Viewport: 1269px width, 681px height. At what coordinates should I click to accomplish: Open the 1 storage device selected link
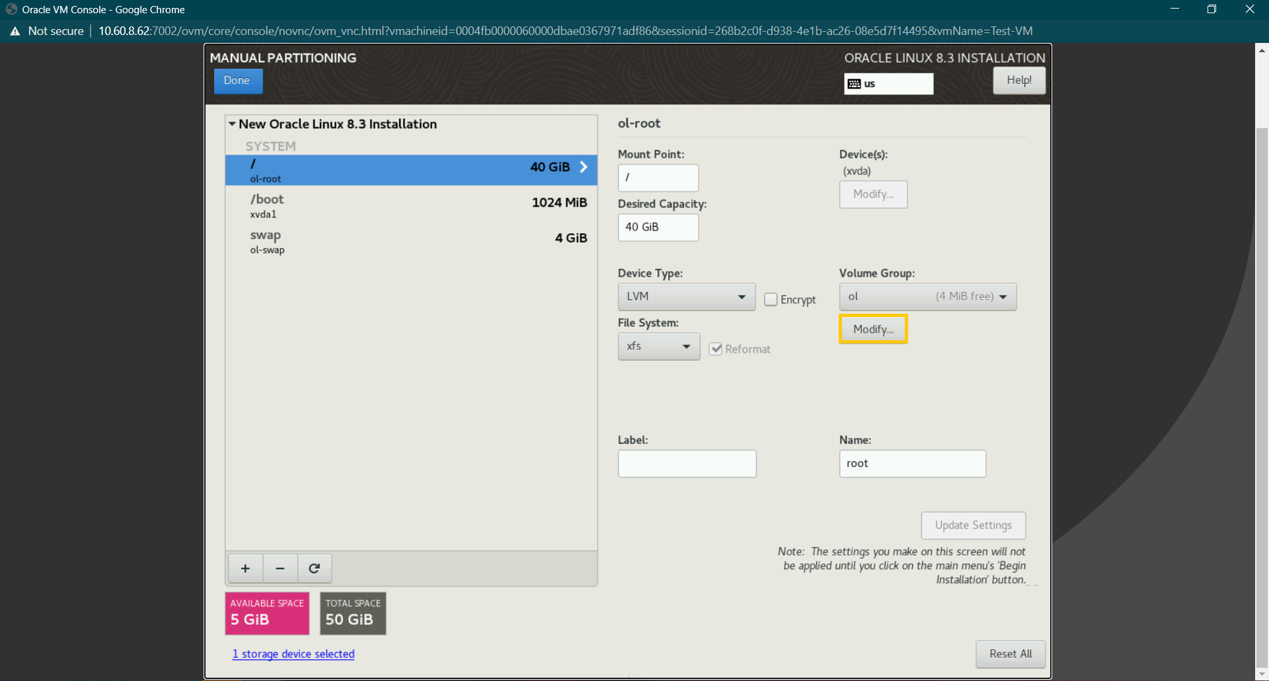(293, 654)
